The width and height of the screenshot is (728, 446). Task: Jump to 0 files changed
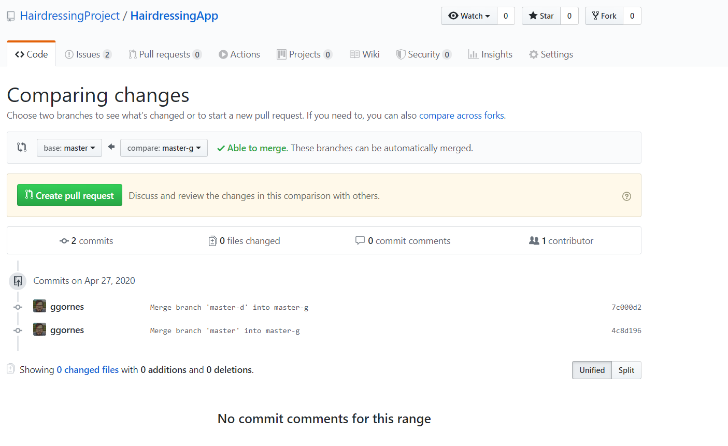[244, 241]
